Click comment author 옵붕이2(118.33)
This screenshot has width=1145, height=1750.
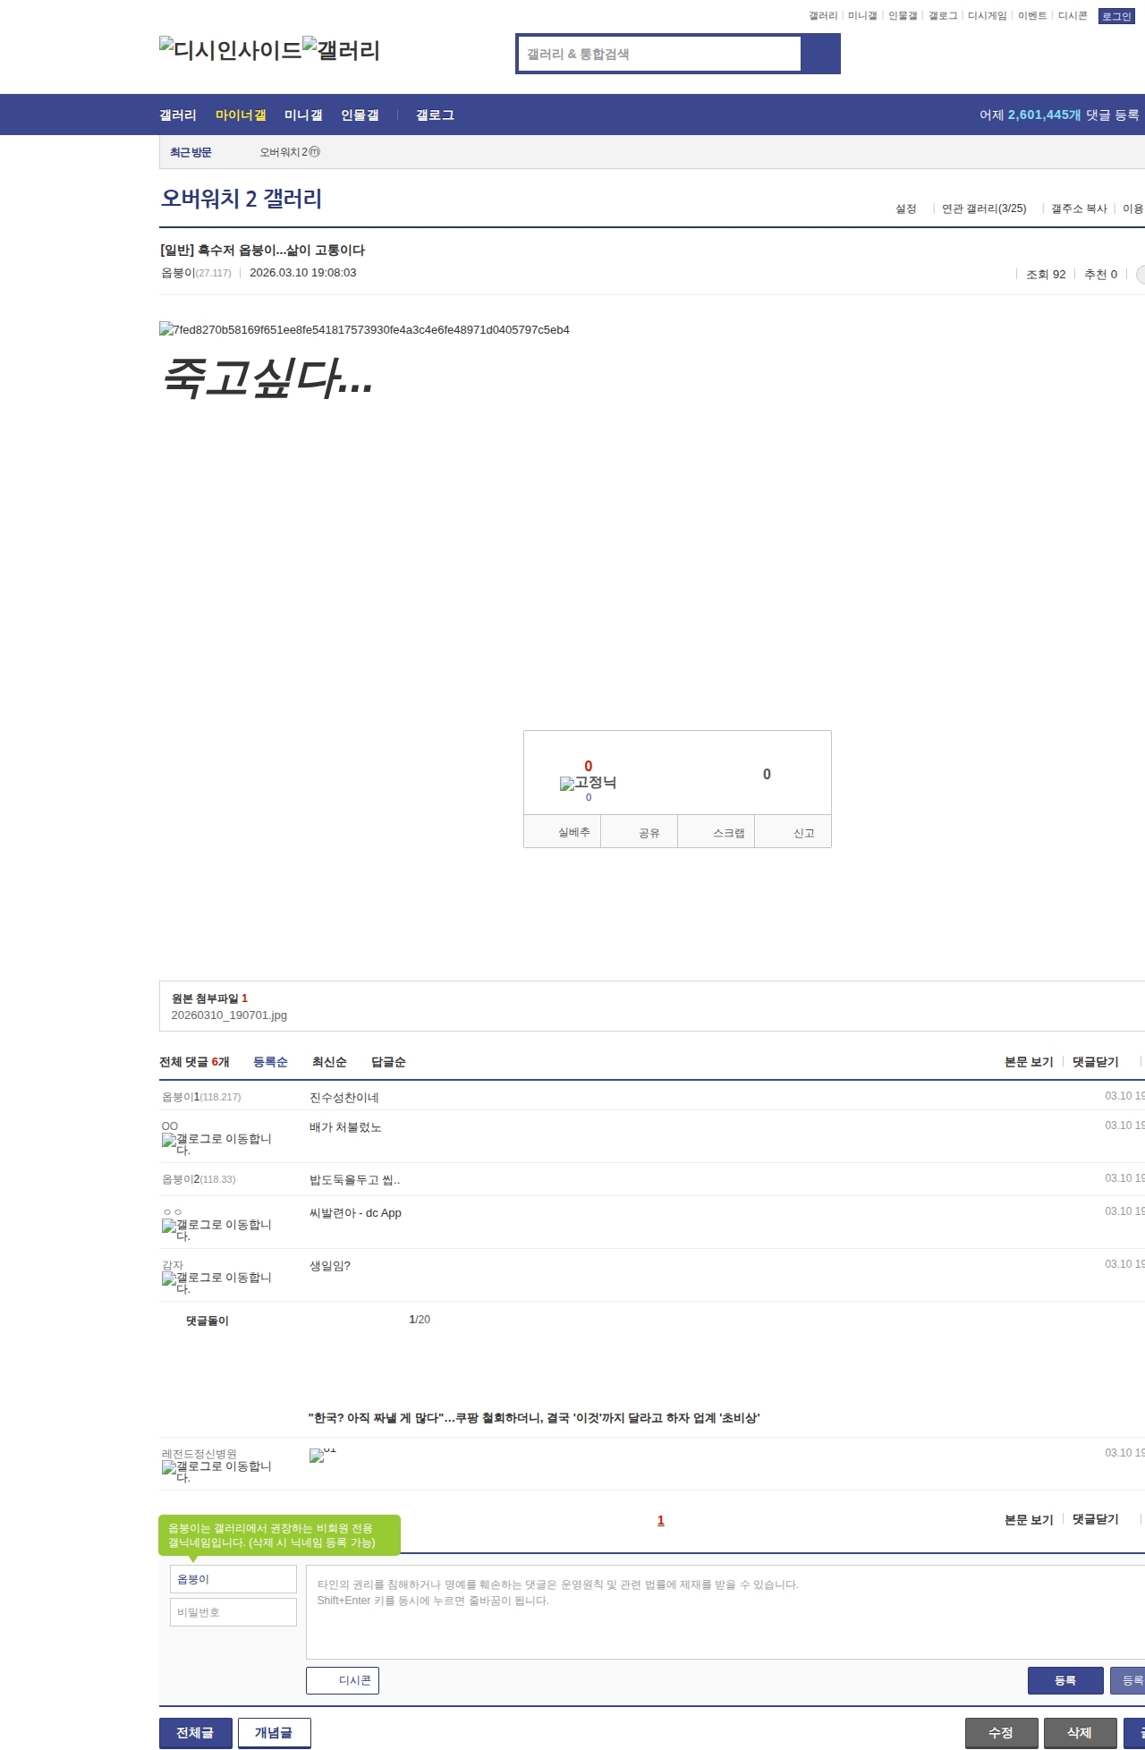point(199,1179)
